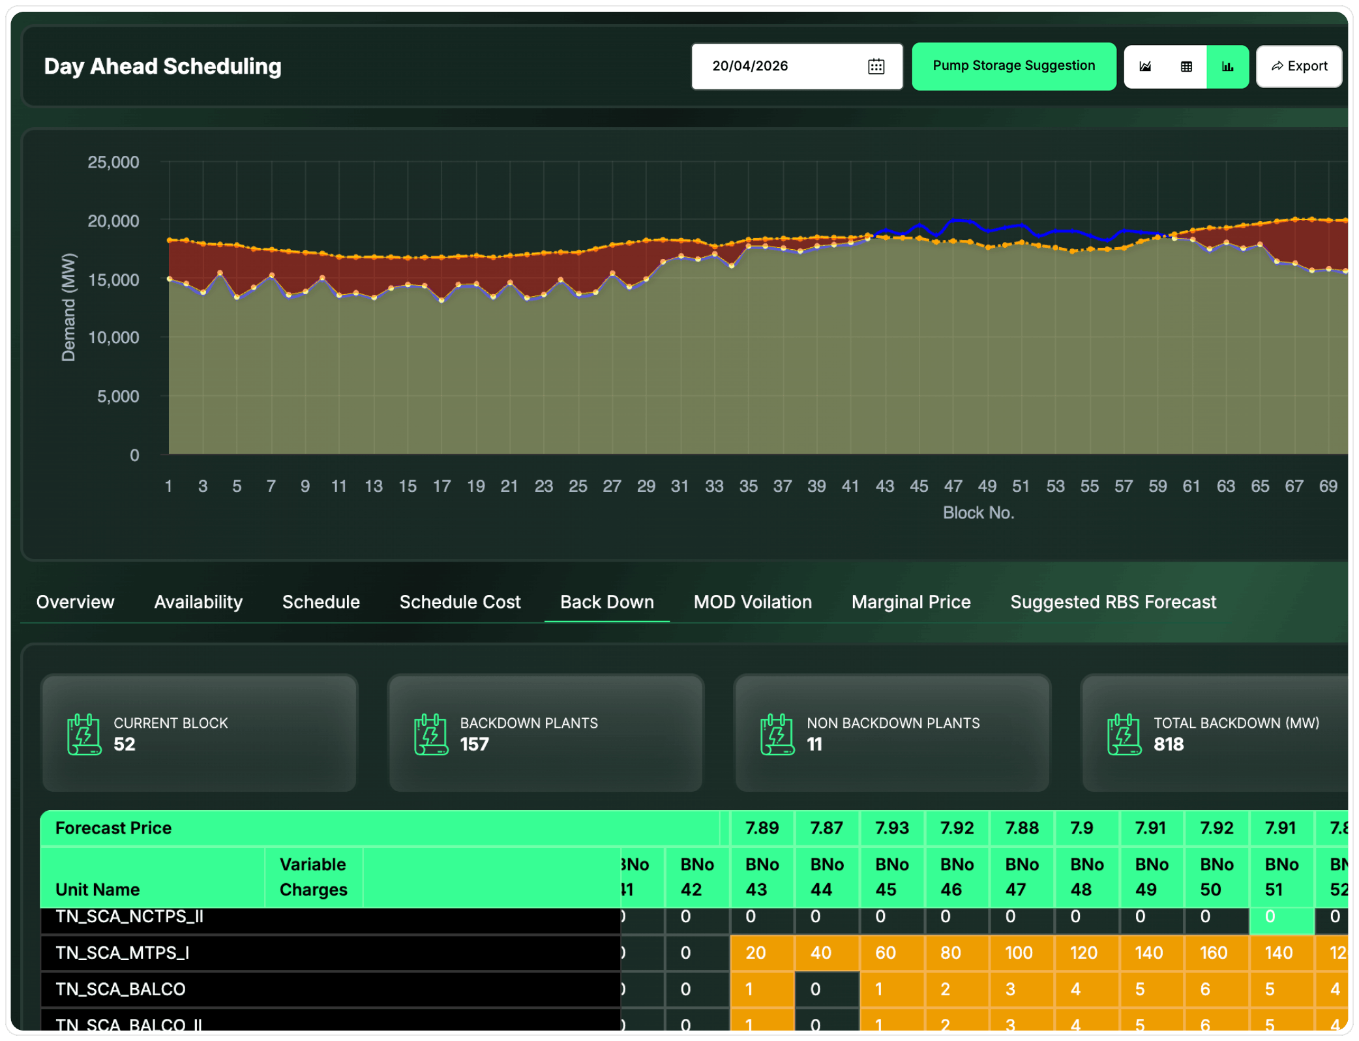The image size is (1359, 1041).
Task: Click forecast price 7.93 cell
Action: pyautogui.click(x=891, y=828)
